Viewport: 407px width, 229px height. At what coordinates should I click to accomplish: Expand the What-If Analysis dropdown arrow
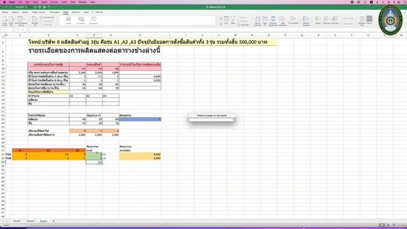pos(309,19)
